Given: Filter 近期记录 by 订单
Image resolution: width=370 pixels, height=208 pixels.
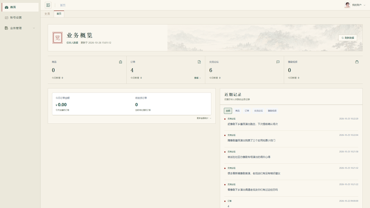Looking at the screenshot, I should click(x=247, y=111).
